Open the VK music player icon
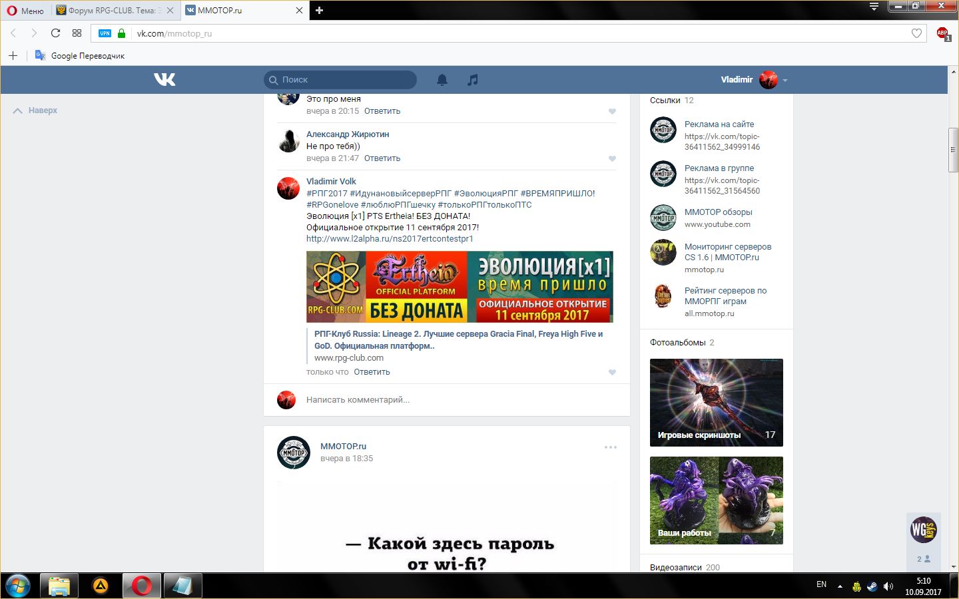The width and height of the screenshot is (959, 599). [473, 80]
